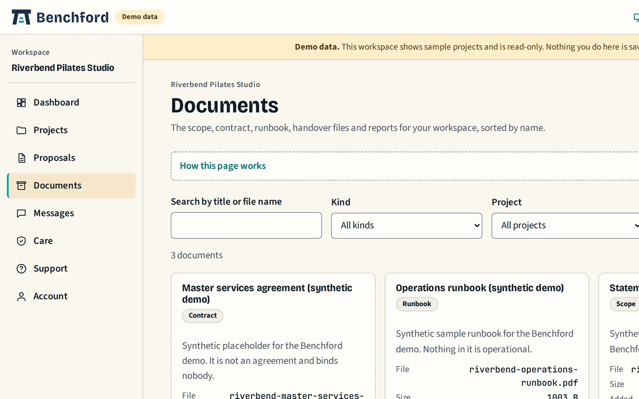
Task: Click the Account person icon
Action: (x=21, y=296)
